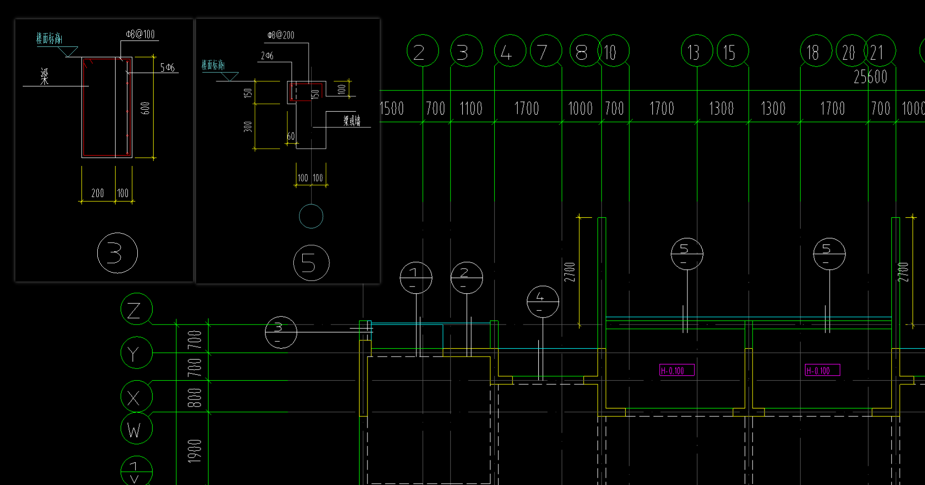
Task: Click the 2Φ6 rebar annotation
Action: click(x=267, y=56)
